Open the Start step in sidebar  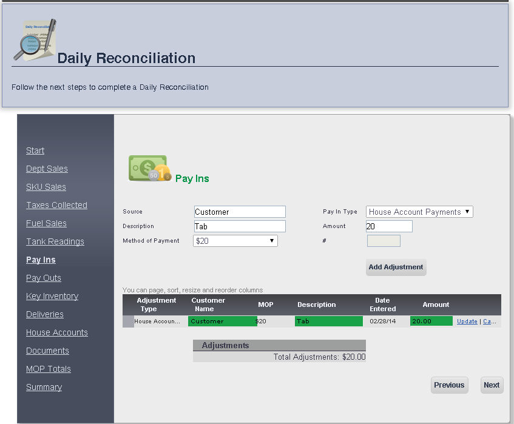point(35,150)
